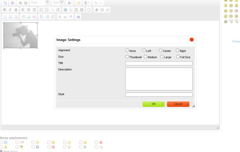The image size is (240, 152).
Task: Select the photographer image in the editor
Action: click(20, 35)
